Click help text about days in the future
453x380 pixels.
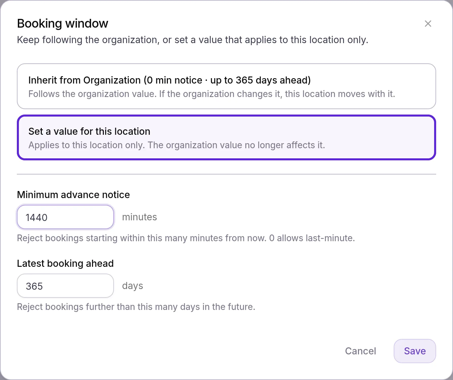(x=136, y=307)
